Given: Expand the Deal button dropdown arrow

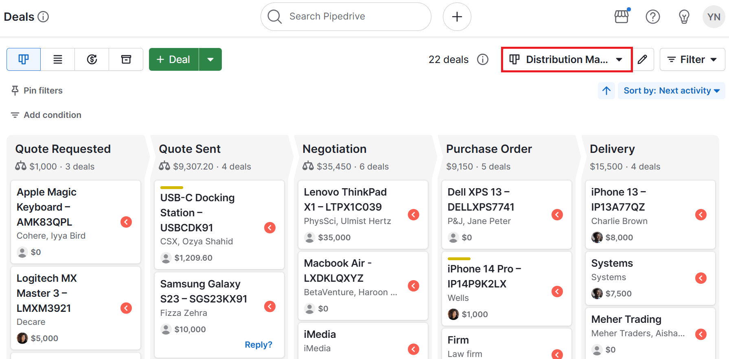Looking at the screenshot, I should click(210, 59).
